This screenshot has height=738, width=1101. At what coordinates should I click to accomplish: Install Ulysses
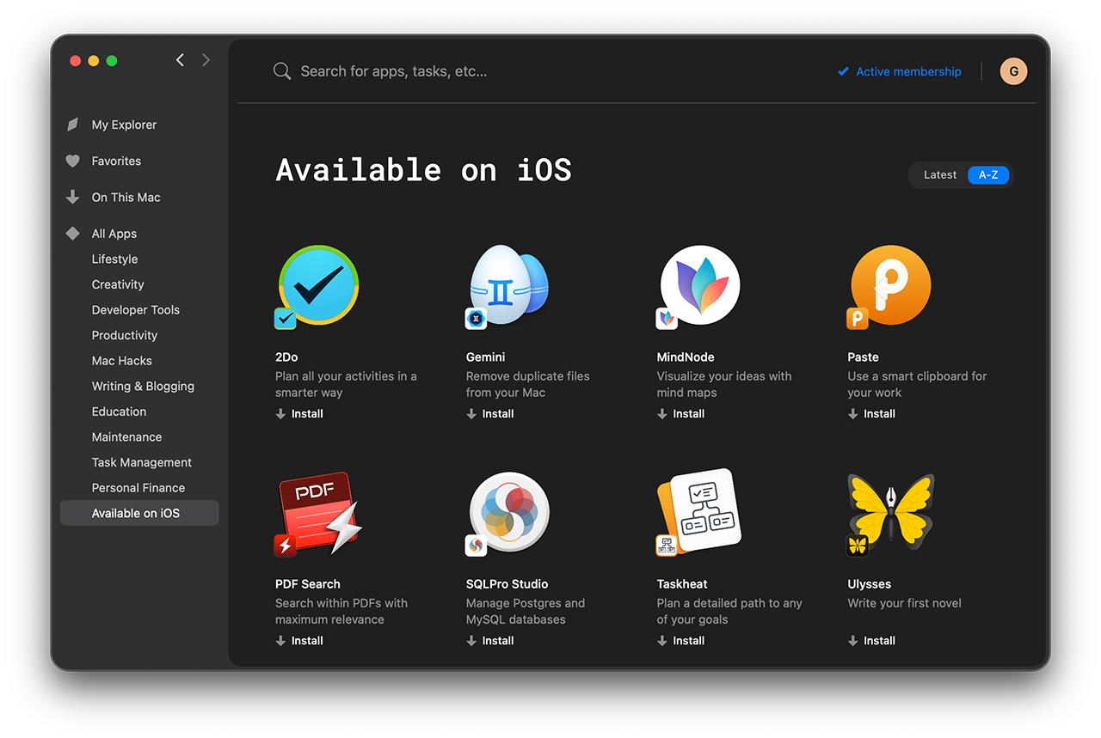click(872, 641)
